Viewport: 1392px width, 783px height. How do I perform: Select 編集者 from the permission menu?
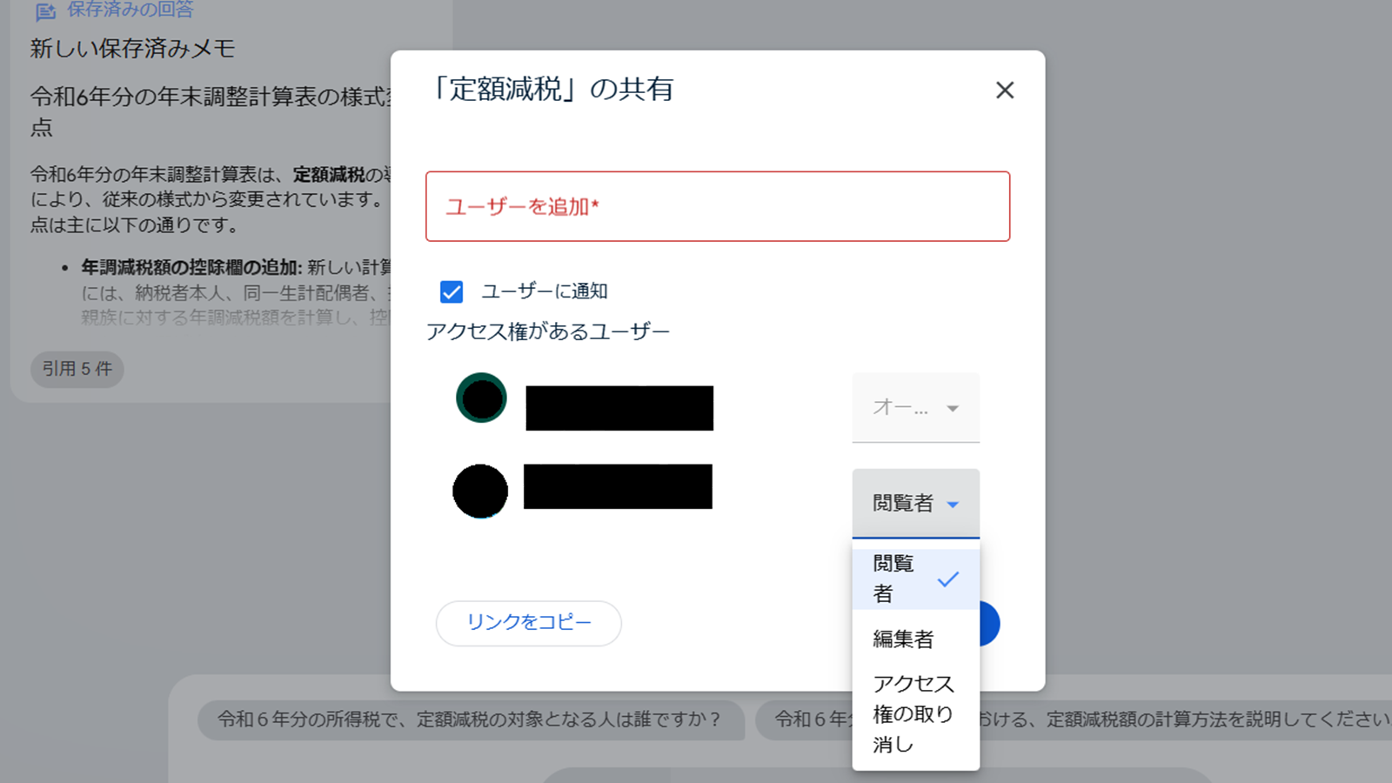tap(903, 639)
